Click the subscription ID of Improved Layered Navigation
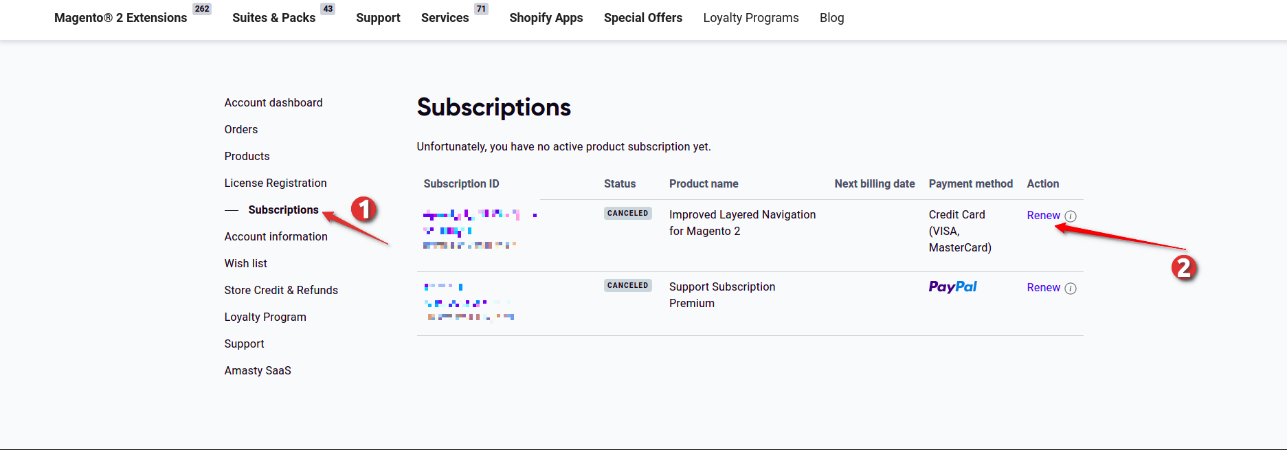 pos(480,229)
